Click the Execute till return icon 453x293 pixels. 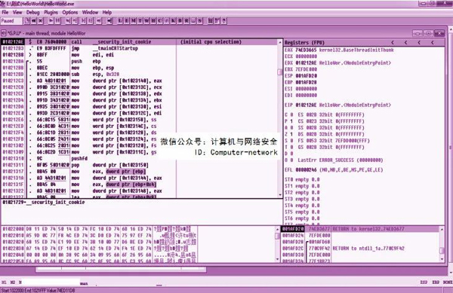click(99, 21)
